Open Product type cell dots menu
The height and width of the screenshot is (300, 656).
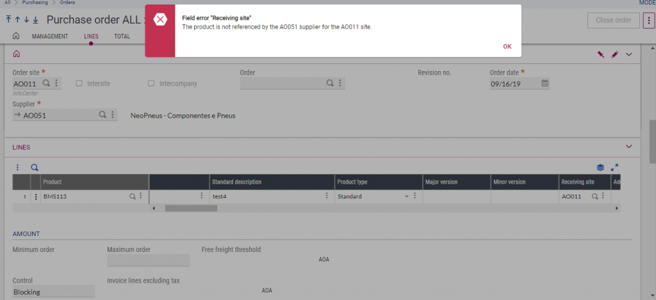[x=414, y=196]
